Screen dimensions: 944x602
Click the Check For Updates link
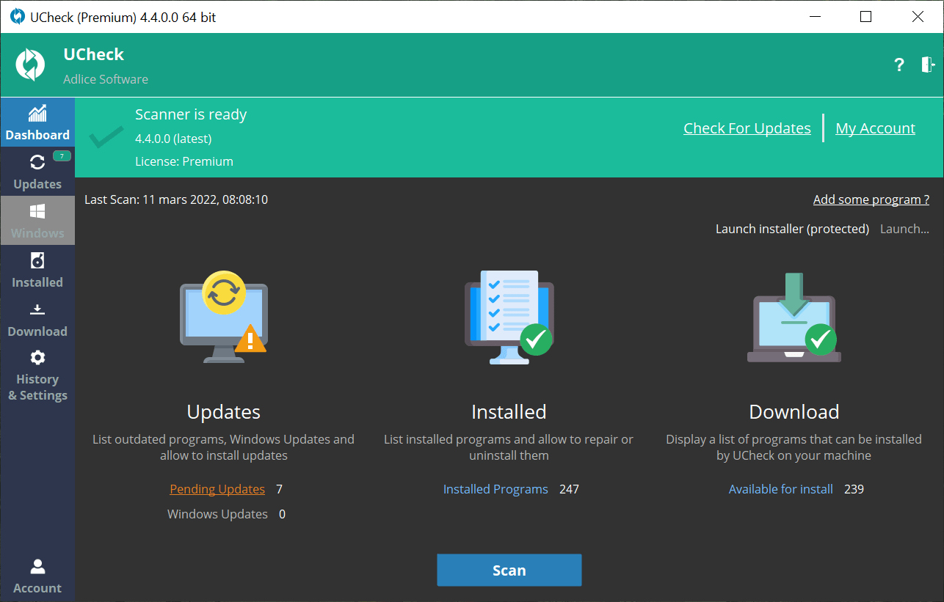click(747, 128)
